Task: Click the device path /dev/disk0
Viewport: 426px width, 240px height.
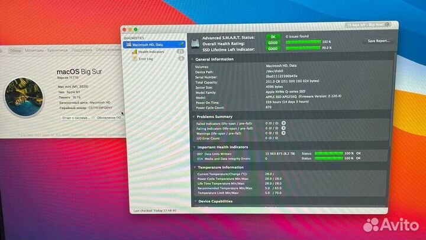Action: click(x=274, y=71)
